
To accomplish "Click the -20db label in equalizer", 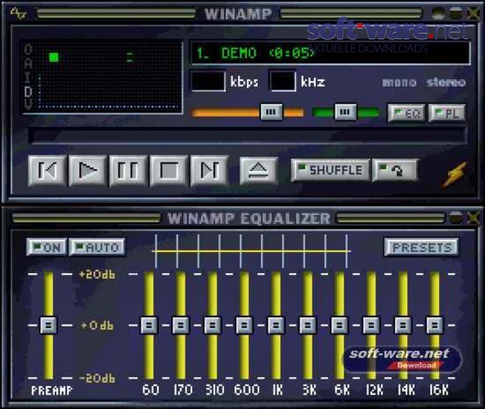I will coord(97,378).
